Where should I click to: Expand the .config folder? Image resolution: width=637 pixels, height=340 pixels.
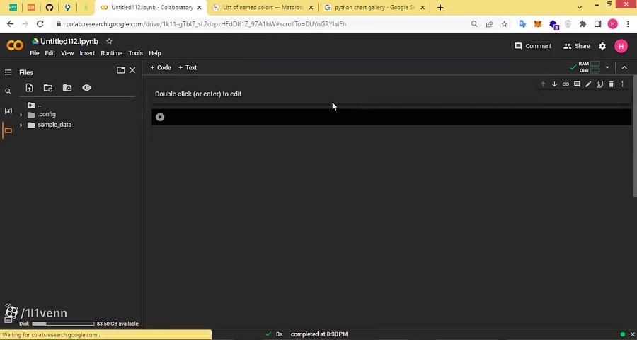21,115
